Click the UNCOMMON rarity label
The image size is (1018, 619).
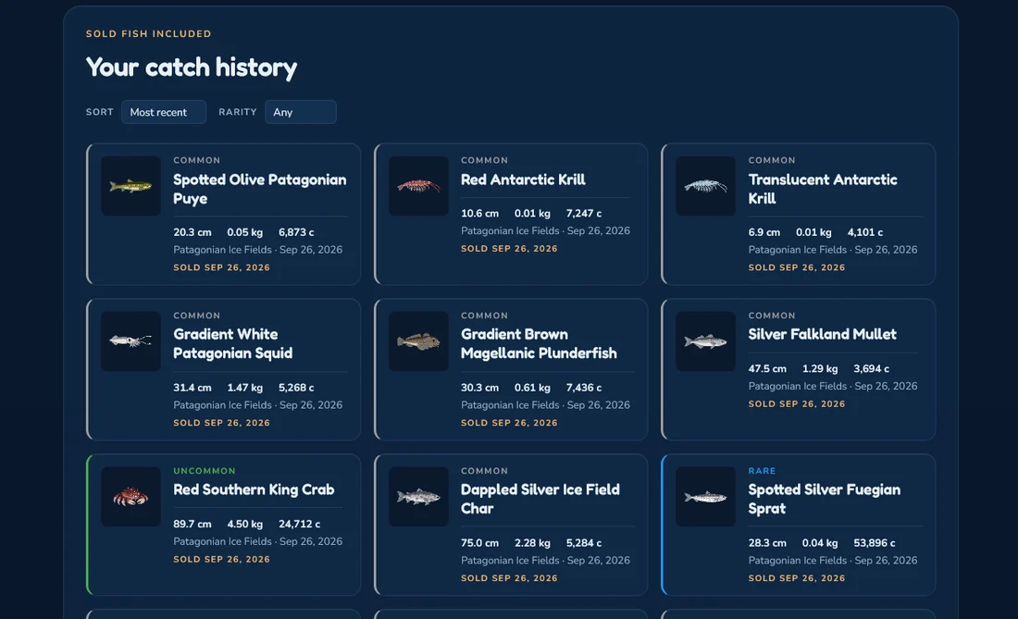click(205, 471)
